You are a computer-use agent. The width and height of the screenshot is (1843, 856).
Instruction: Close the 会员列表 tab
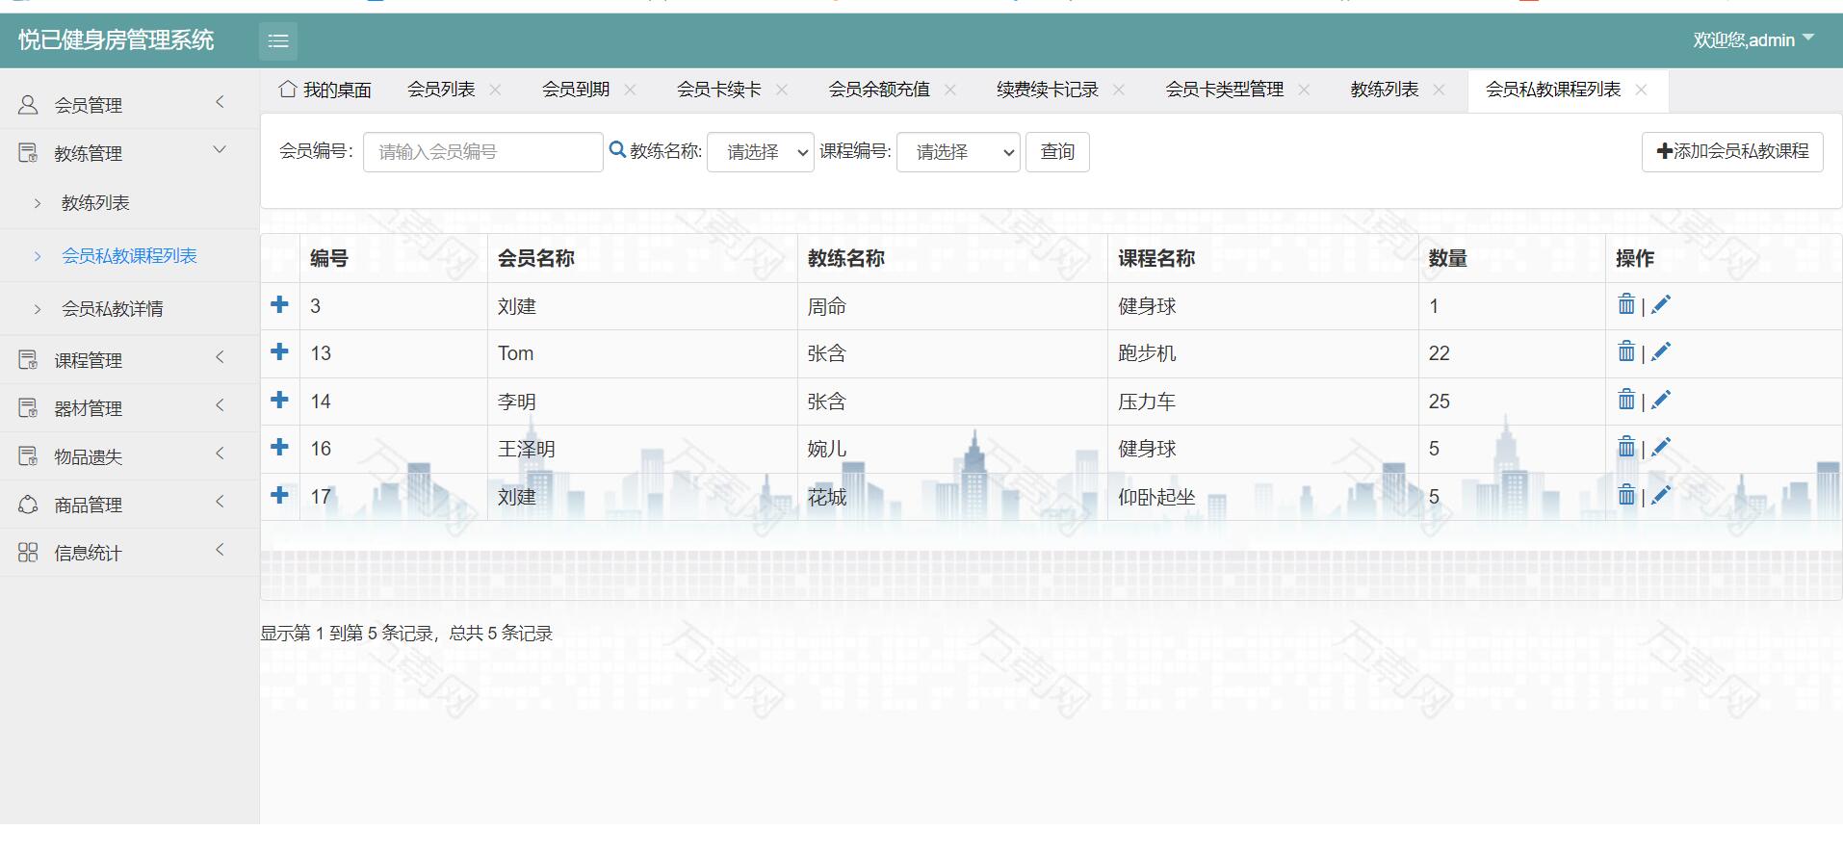(495, 90)
